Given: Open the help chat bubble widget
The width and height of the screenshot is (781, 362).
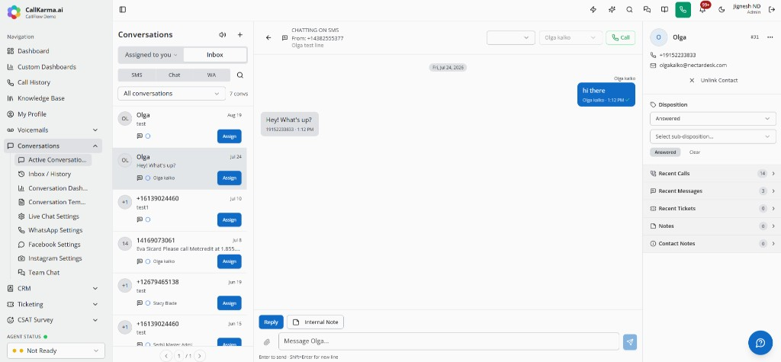Looking at the screenshot, I should coord(760,343).
